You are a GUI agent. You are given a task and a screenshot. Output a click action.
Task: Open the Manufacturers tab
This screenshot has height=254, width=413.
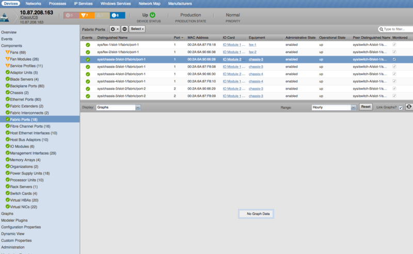pos(180,4)
